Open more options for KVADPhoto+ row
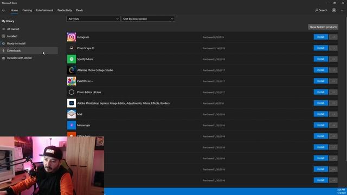 click(x=333, y=81)
